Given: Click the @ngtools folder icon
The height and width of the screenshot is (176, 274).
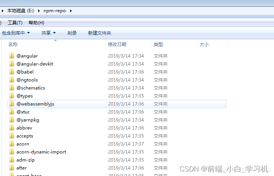Looking at the screenshot, I should coord(11,80).
